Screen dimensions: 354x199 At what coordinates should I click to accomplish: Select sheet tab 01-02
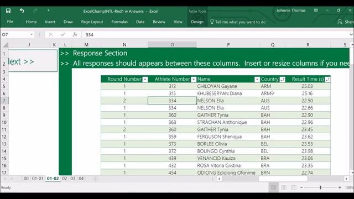[53, 179]
